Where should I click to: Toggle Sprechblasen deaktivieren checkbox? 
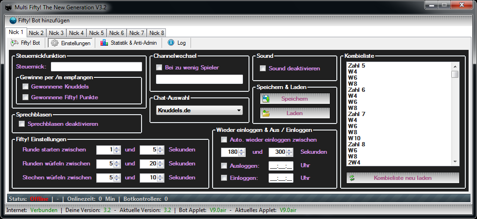22,124
